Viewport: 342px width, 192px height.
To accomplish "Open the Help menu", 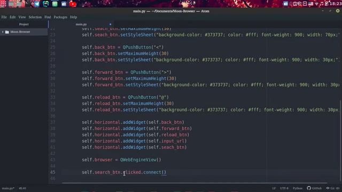I will [74, 17].
